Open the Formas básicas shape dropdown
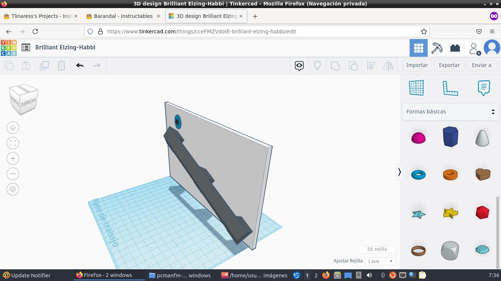 click(x=450, y=112)
